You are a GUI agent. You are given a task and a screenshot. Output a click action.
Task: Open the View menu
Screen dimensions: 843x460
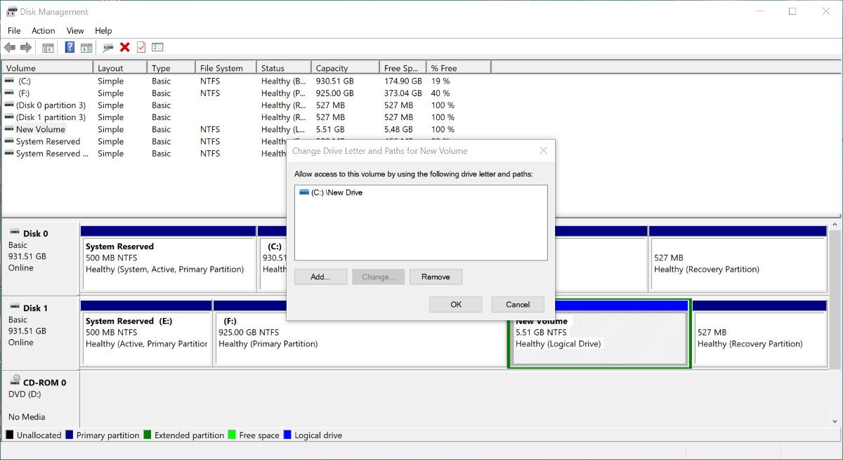coord(75,31)
